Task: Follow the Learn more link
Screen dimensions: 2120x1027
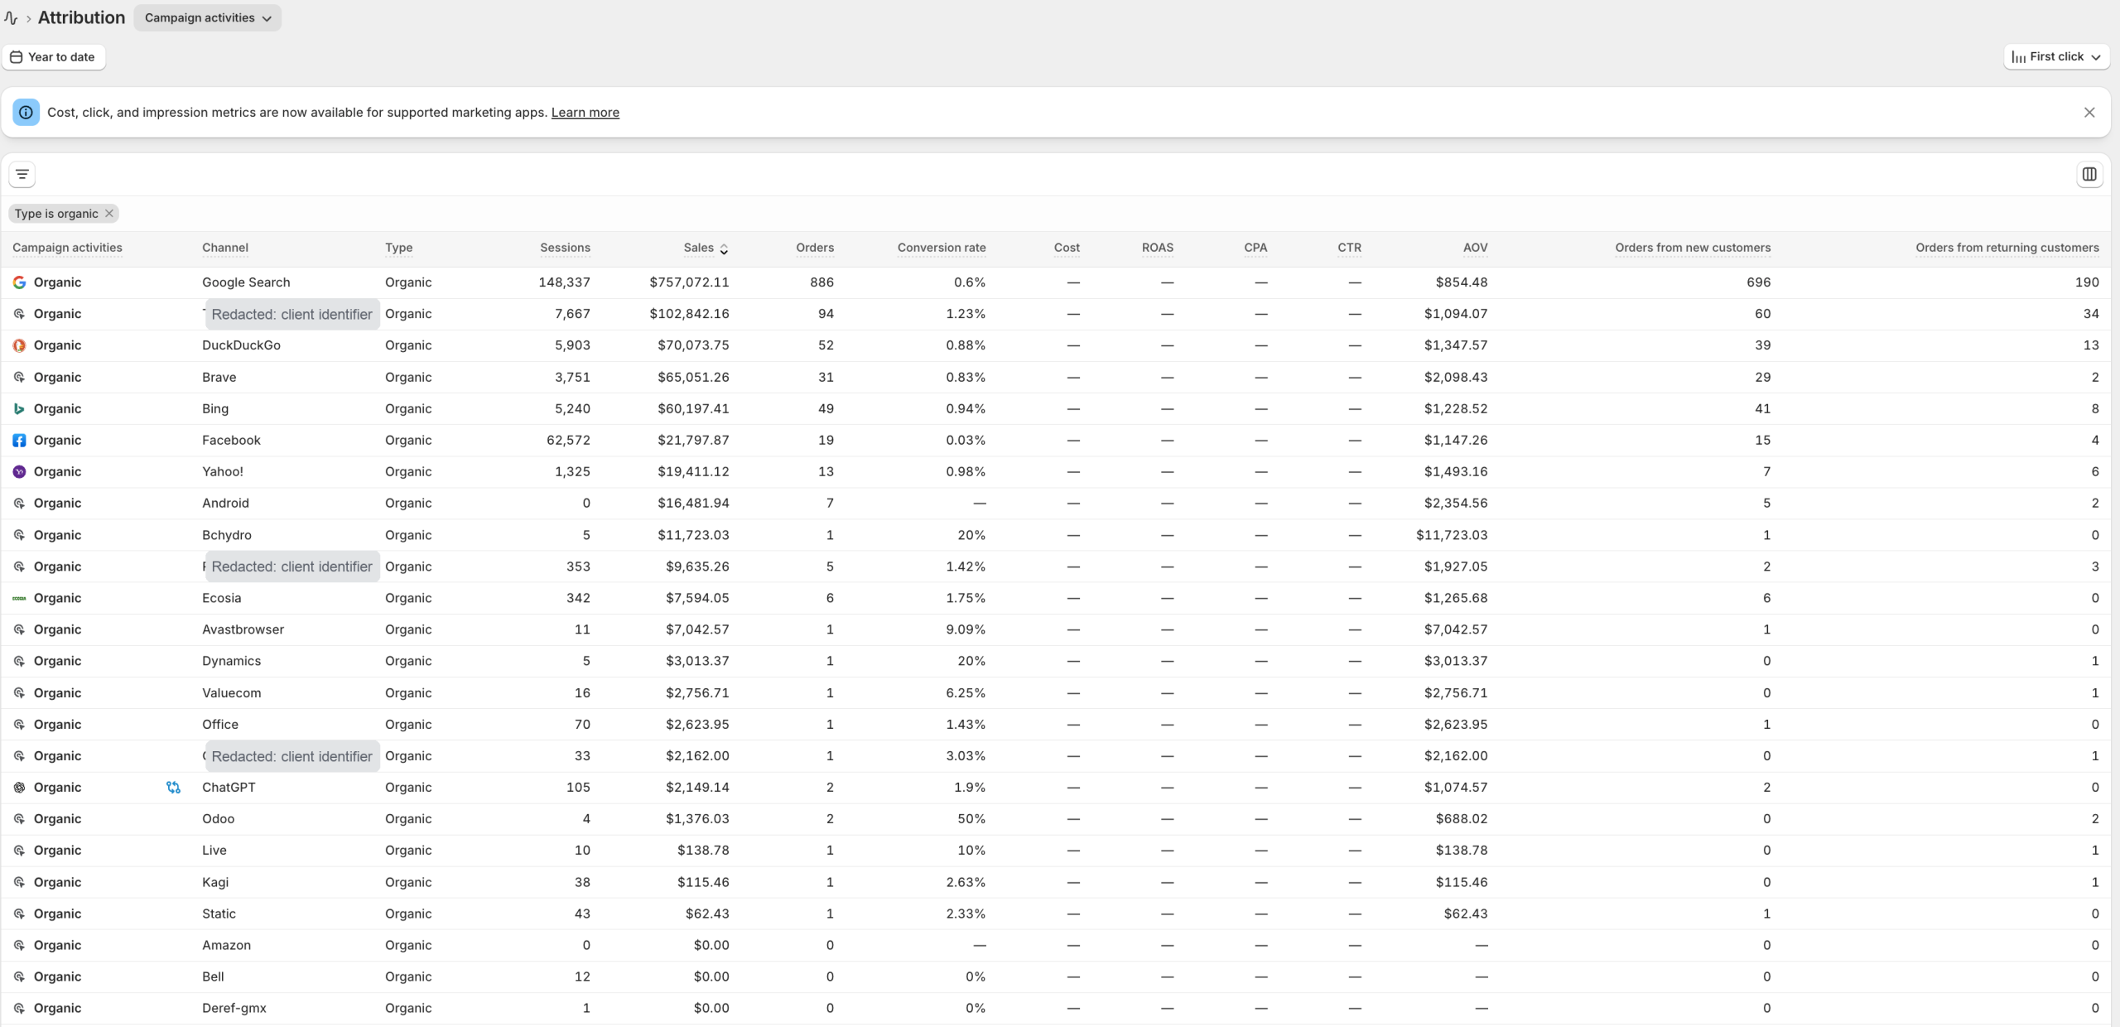Action: click(585, 113)
